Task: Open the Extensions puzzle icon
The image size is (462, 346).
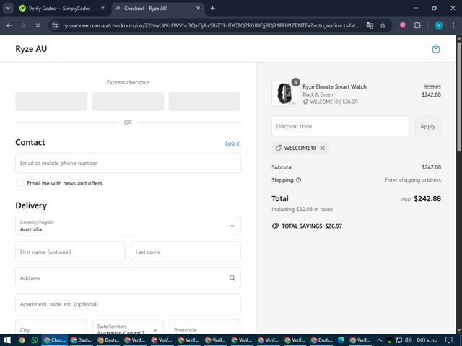Action: (417, 26)
